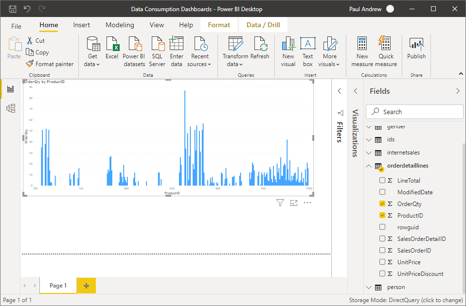466x306 pixels.
Task: Open the Recent sources dropdown
Action: point(199,64)
